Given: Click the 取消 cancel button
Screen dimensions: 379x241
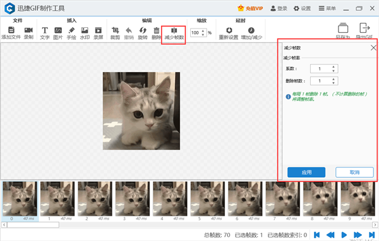Looking at the screenshot, I should (354, 172).
